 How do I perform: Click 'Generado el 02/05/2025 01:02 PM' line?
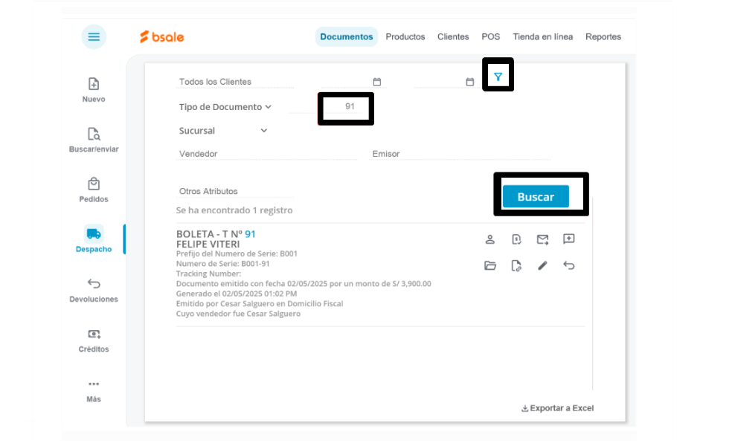(237, 294)
